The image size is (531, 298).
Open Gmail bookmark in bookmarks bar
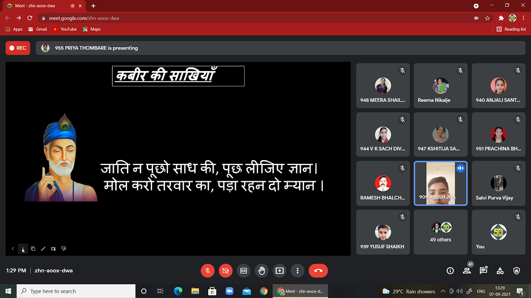pyautogui.click(x=38, y=29)
